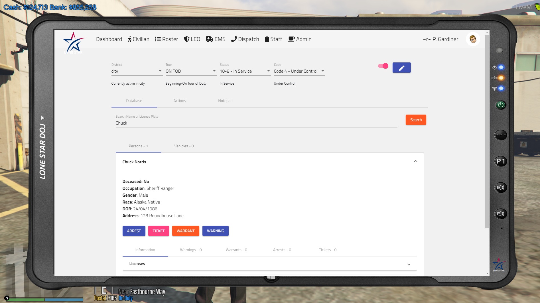540x303 pixels.
Task: Open the blue edit pencil button
Action: pos(401,68)
